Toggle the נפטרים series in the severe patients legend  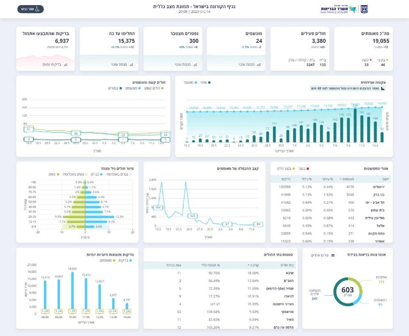click(115, 88)
